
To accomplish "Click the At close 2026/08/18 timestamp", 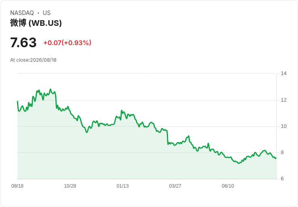I will pos(33,60).
